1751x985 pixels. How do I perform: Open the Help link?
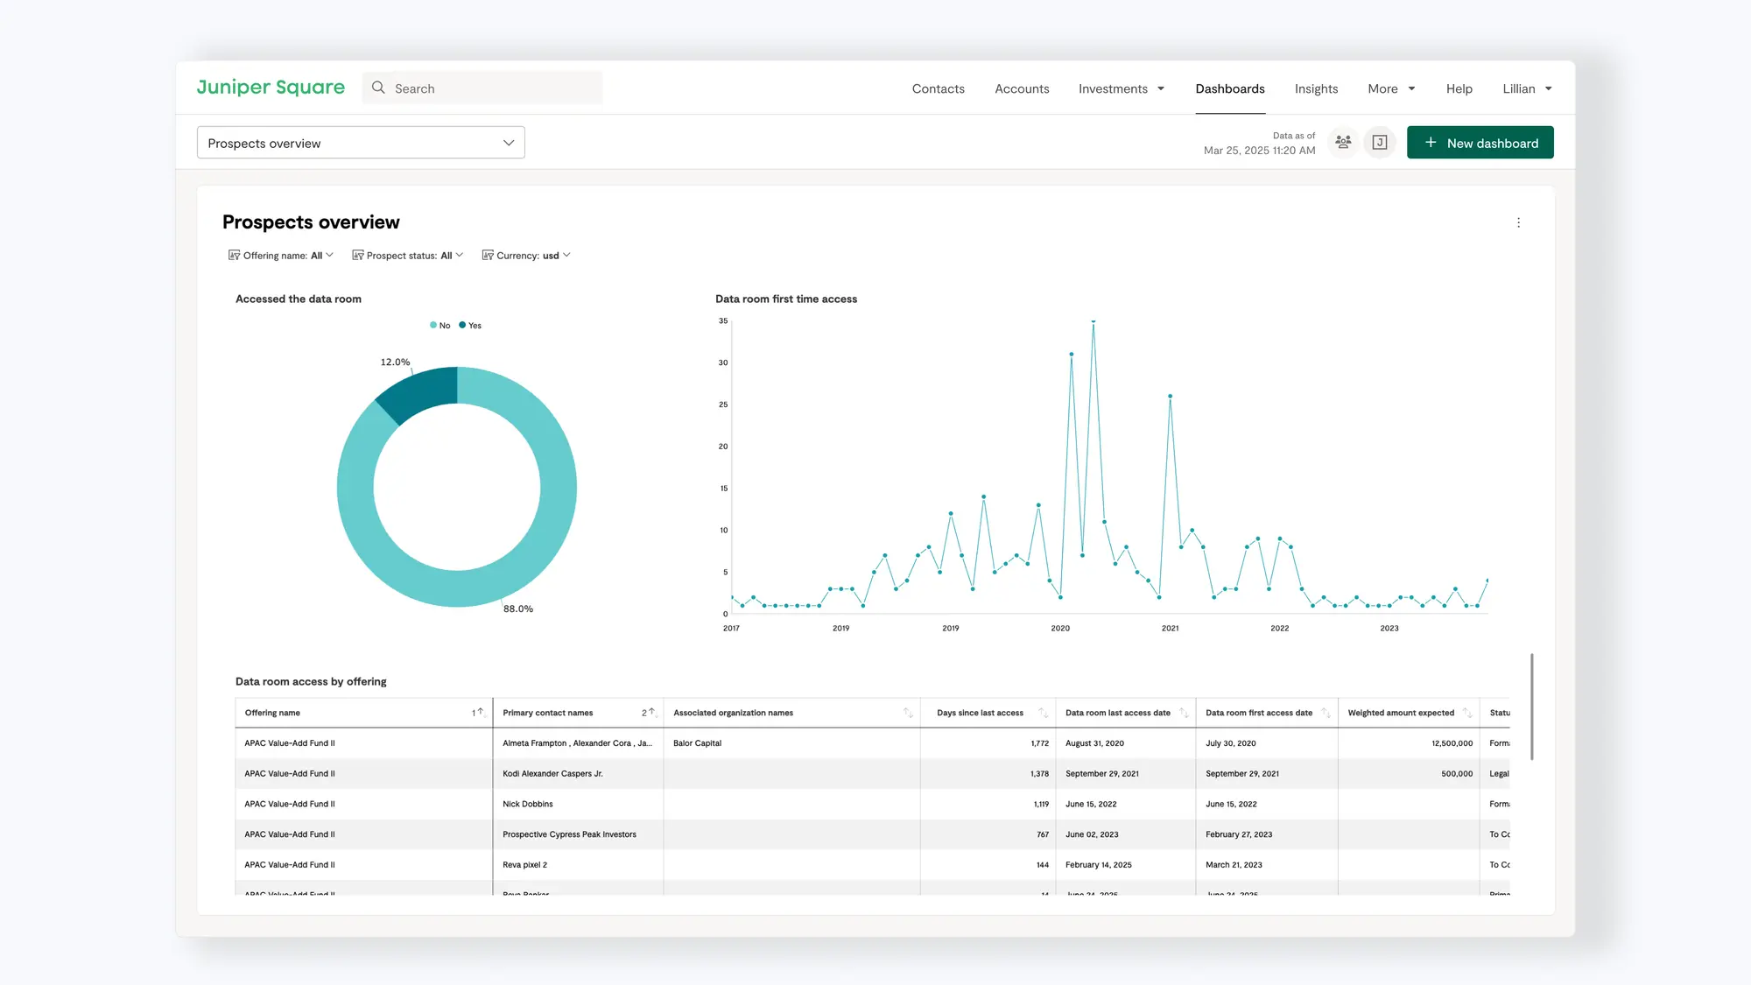point(1459,88)
